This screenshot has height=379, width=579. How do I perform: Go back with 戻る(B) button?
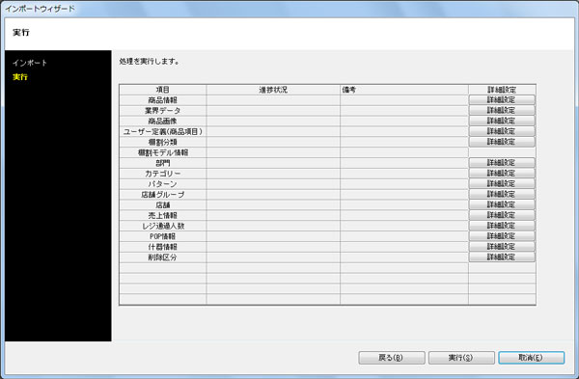(392, 358)
